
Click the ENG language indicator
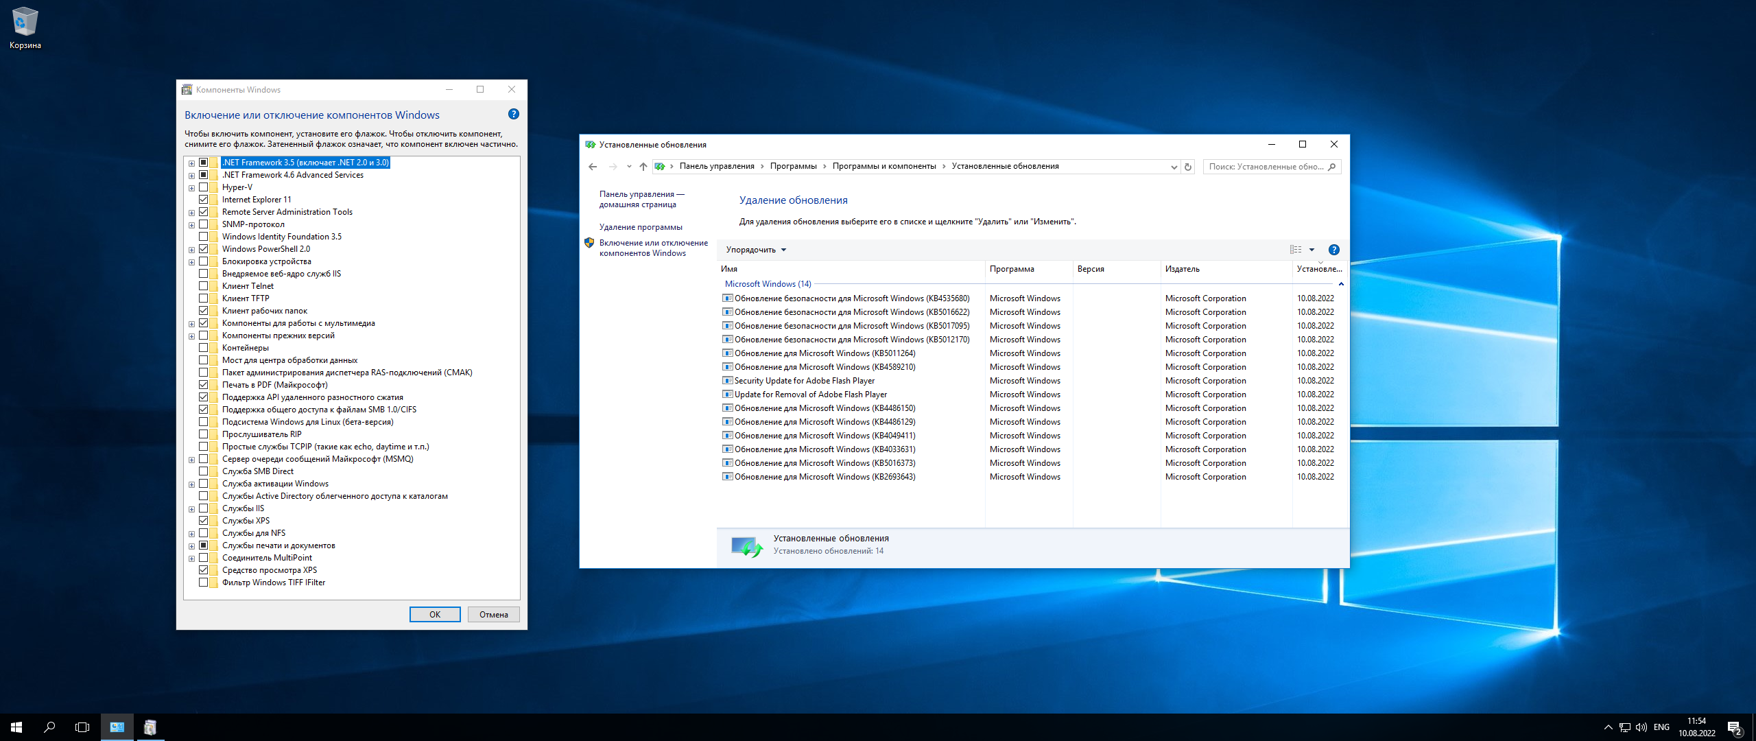click(x=1661, y=727)
